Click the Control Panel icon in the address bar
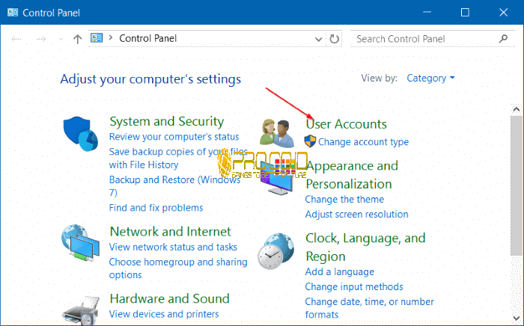This screenshot has width=524, height=326. pos(97,38)
